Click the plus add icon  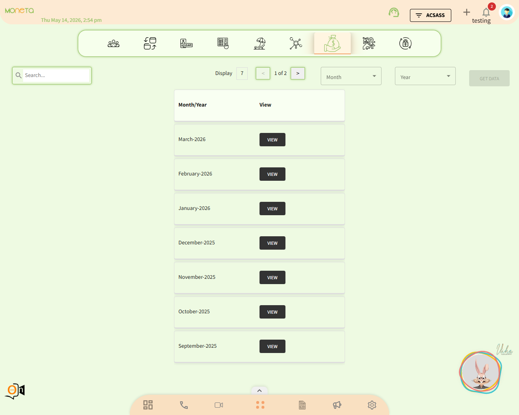click(x=467, y=12)
